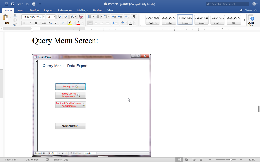Screen dimensions: 260x162
Task: Click the Numbering list icon
Action: 97,17
